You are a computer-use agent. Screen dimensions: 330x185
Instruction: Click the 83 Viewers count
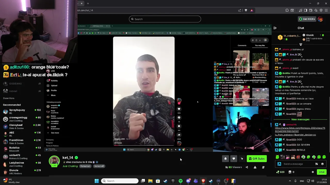(x=234, y=167)
